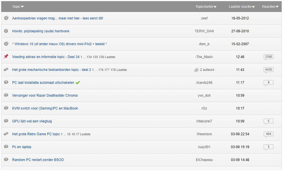Open topic Howto: prijsbepaling (oude) hardware
This screenshot has width=284, height=175.
click(x=41, y=31)
